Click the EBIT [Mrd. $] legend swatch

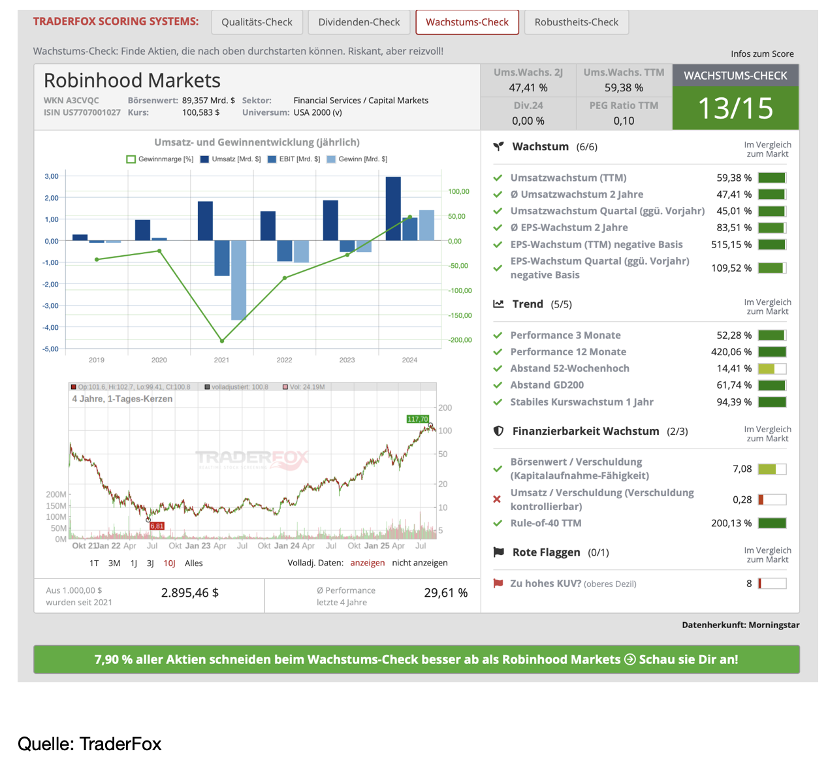pyautogui.click(x=272, y=159)
